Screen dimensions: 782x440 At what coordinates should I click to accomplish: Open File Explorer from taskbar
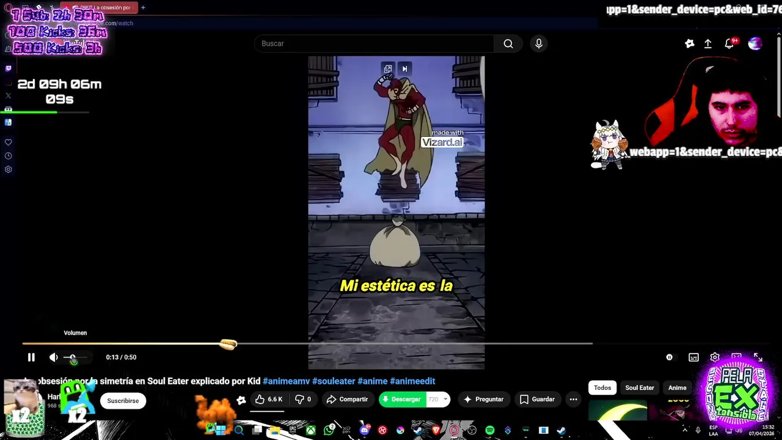275,430
